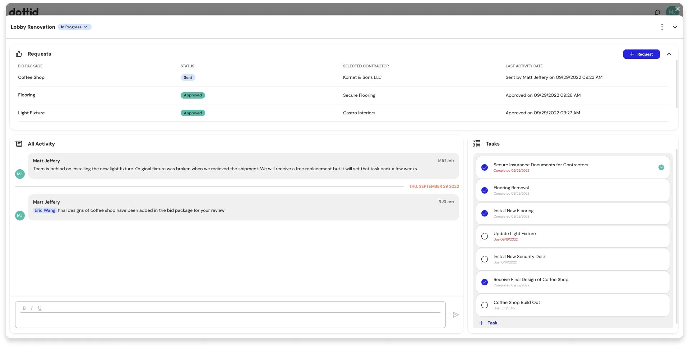689x347 pixels.
Task: Click the All Activity list icon
Action: pyautogui.click(x=19, y=144)
